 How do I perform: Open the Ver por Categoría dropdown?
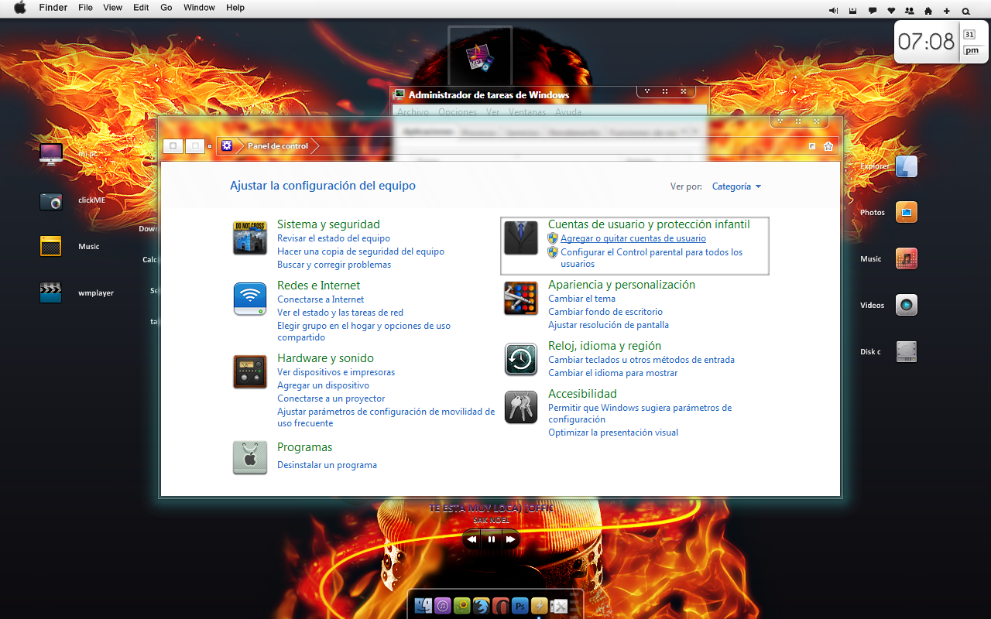point(736,186)
